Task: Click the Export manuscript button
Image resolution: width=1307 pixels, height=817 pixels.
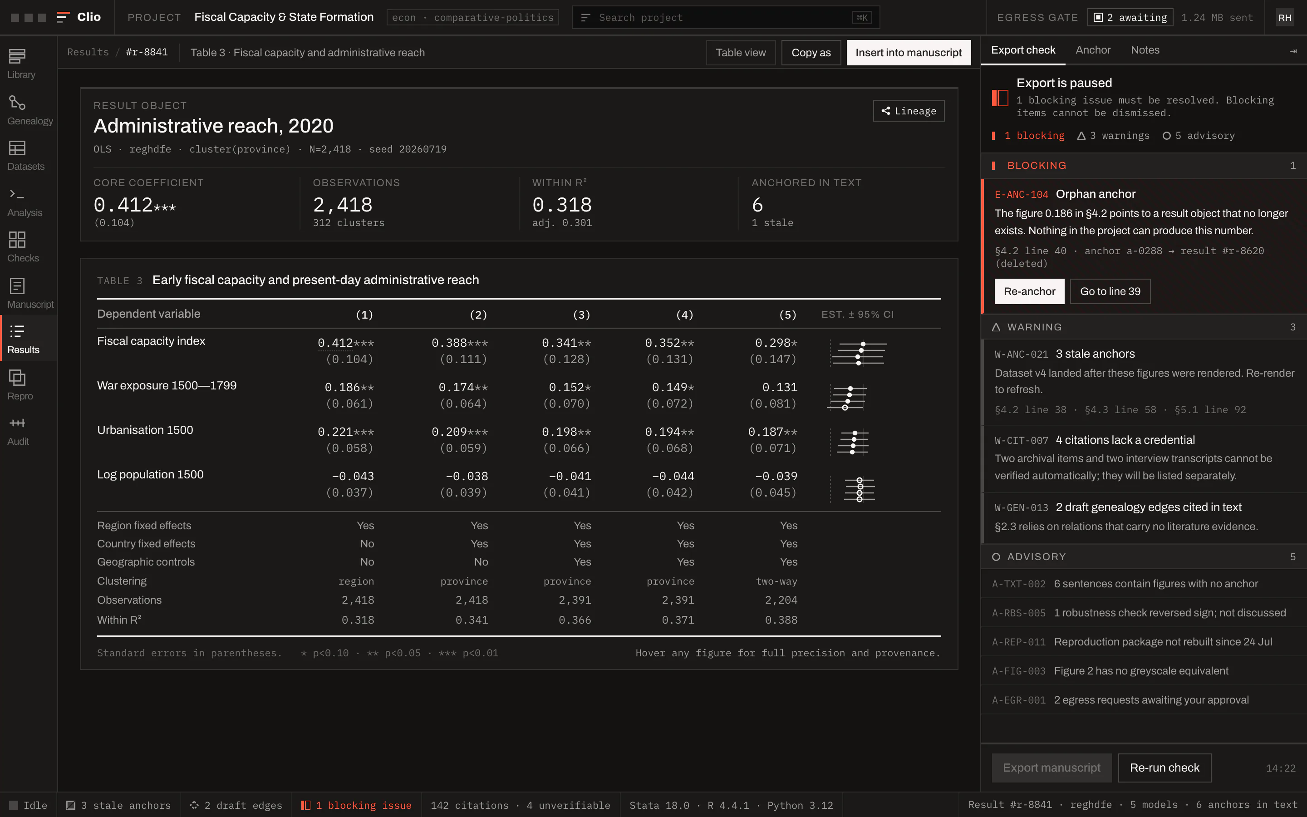Action: (x=1051, y=768)
